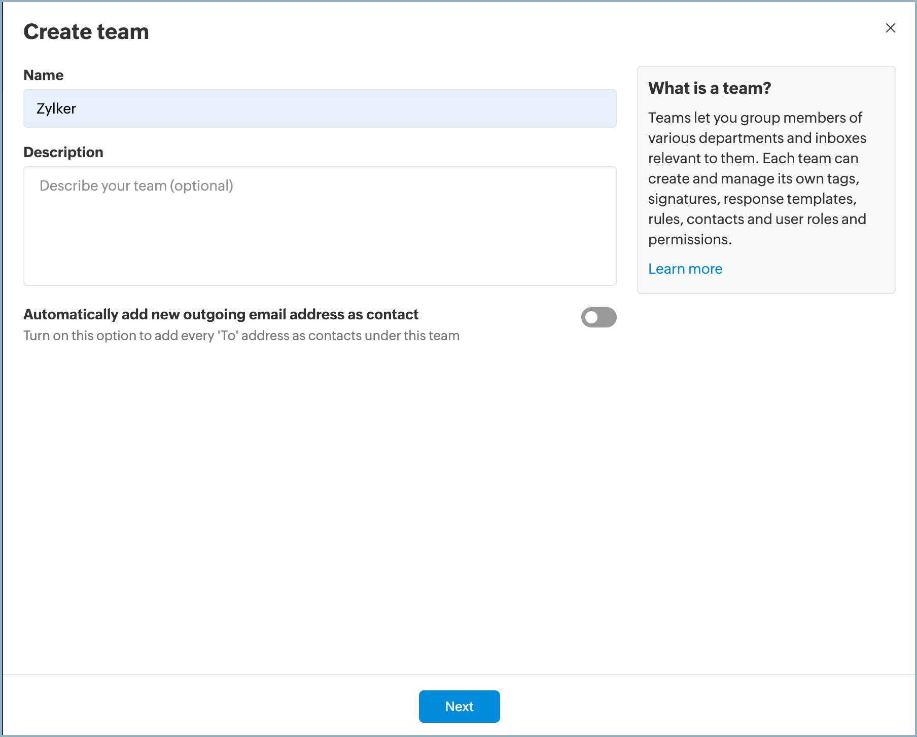Enable automatically adding outgoing addresses as contacts
This screenshot has height=737, width=917.
pyautogui.click(x=598, y=317)
